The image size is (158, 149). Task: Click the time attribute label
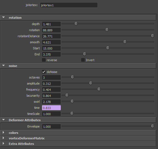37,108
